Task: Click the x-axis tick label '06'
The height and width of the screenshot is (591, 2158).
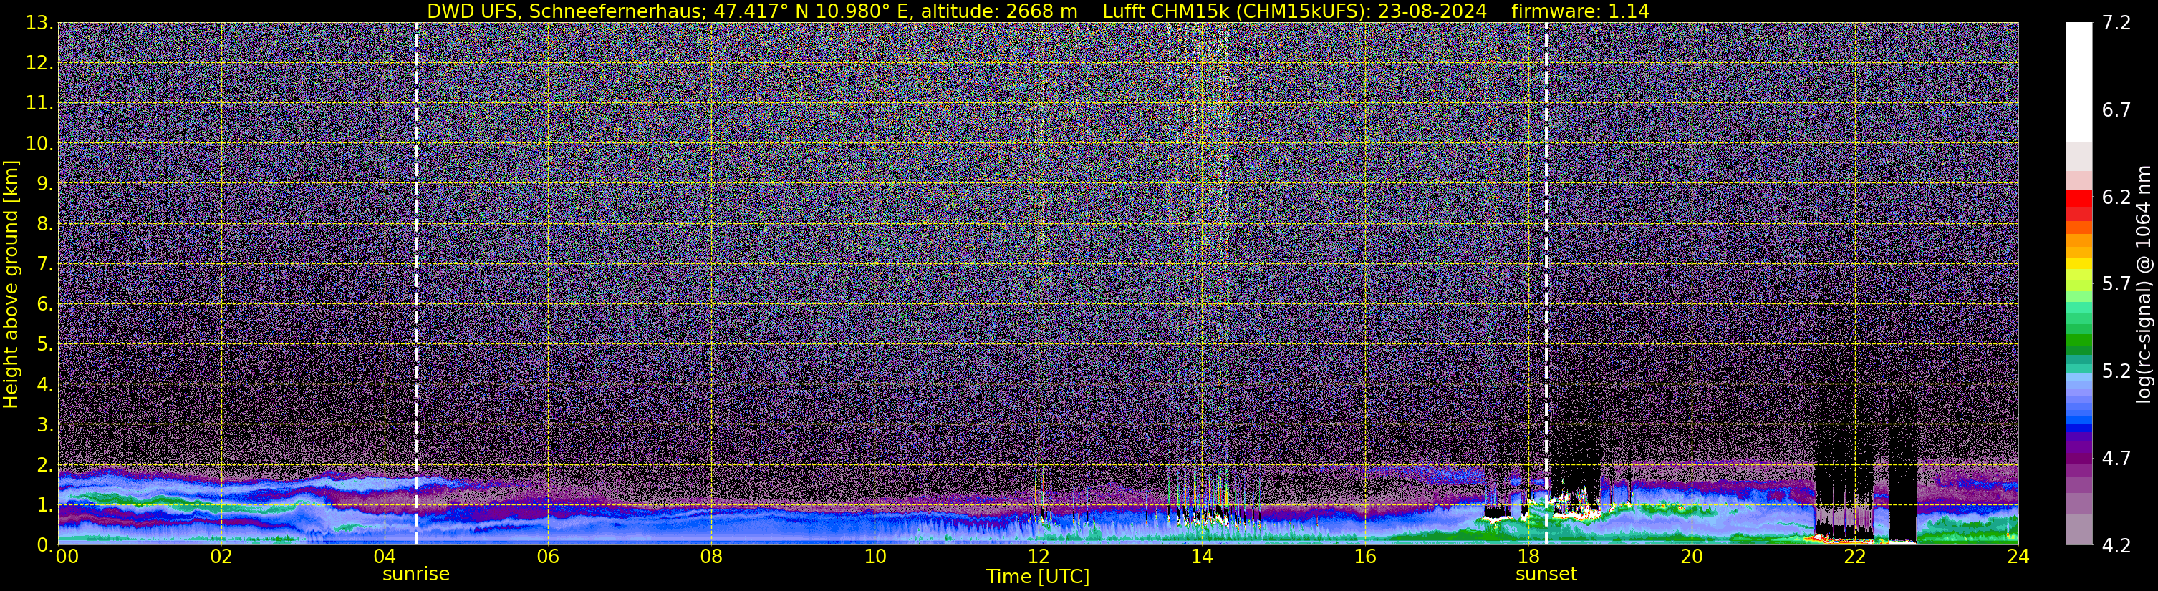Action: [547, 557]
